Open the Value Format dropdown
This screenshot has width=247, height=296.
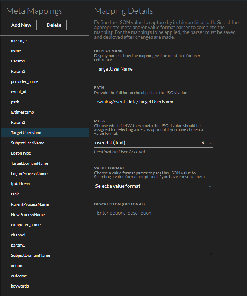tap(153, 186)
